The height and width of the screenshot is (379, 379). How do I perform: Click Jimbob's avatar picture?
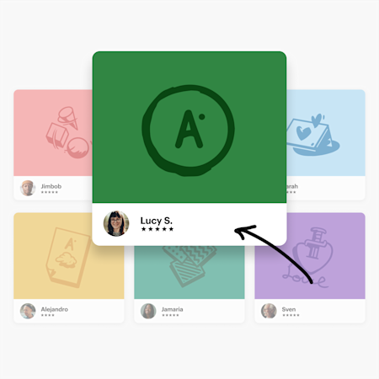click(x=28, y=188)
